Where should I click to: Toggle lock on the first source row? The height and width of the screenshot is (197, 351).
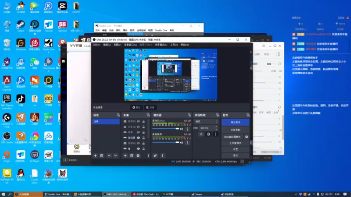pos(143,121)
